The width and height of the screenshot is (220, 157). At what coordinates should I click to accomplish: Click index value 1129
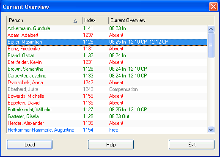88,116
